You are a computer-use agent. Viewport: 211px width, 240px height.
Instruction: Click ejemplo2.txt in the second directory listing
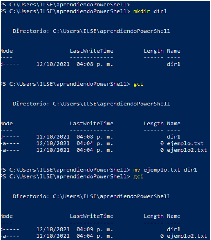pyautogui.click(x=187, y=150)
